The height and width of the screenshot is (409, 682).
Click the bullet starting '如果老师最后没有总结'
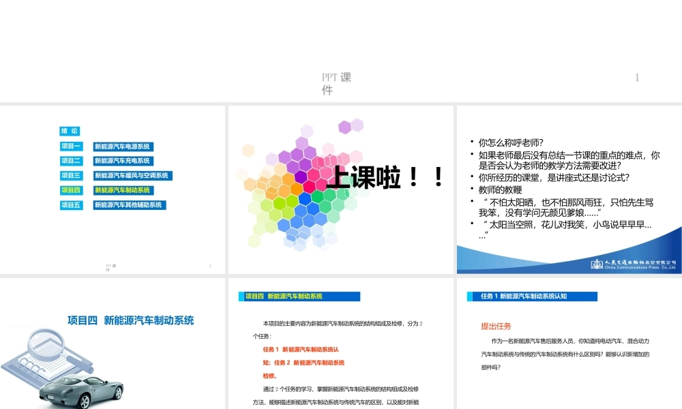(x=569, y=160)
